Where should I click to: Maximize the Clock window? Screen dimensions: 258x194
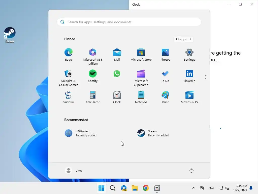[240, 5]
